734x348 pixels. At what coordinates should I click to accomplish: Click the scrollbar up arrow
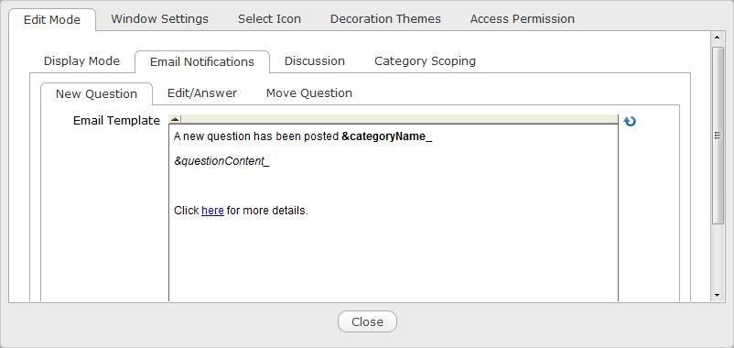click(x=718, y=37)
